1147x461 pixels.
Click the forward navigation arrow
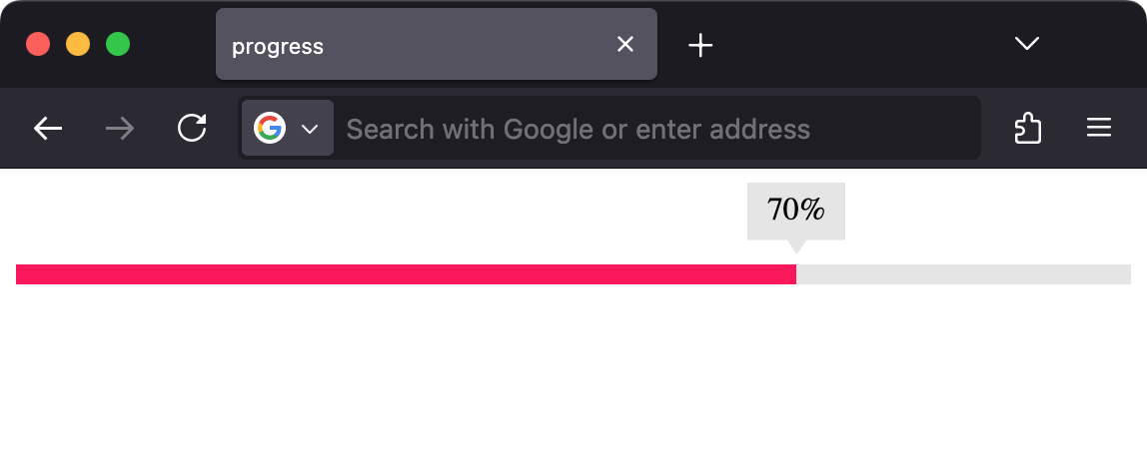[120, 129]
